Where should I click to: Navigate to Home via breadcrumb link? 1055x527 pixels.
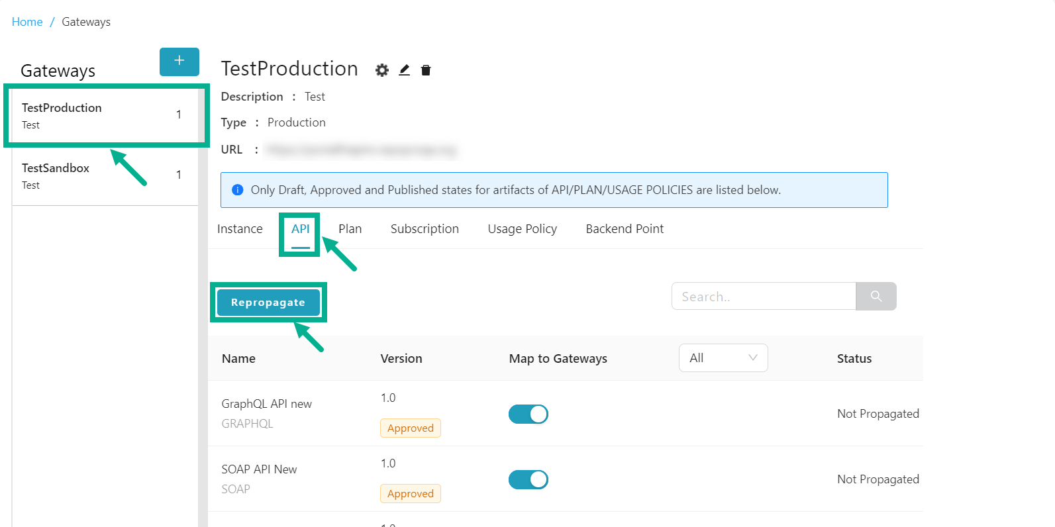(27, 22)
